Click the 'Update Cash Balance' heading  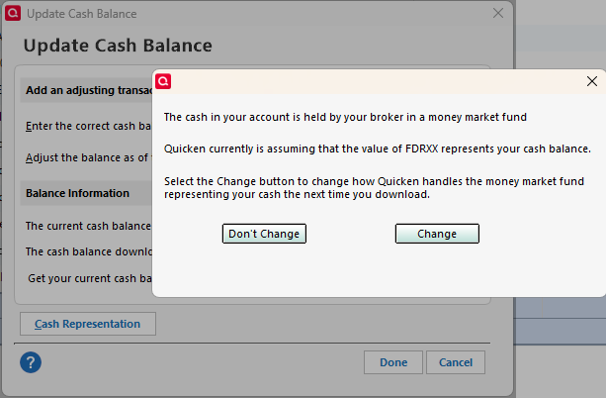(118, 46)
